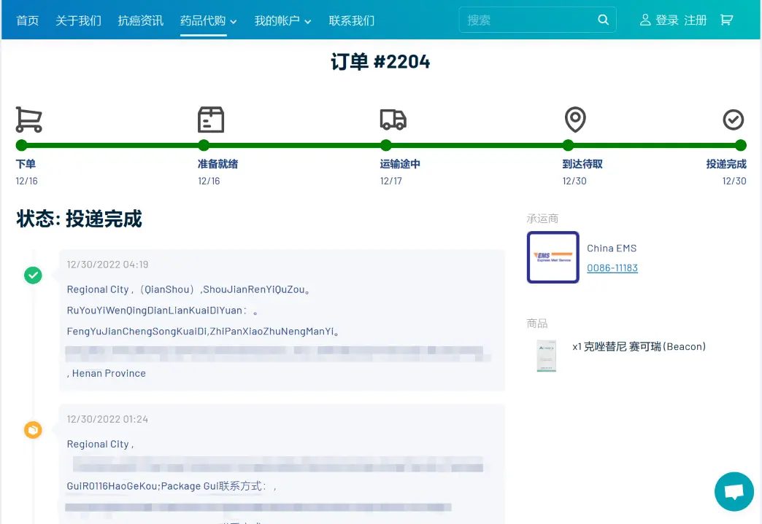Click the search magnifier icon
This screenshot has width=762, height=524.
603,20
